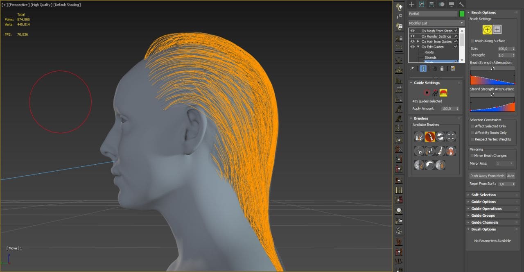Open the Hierarchy panel tab

coord(431,5)
